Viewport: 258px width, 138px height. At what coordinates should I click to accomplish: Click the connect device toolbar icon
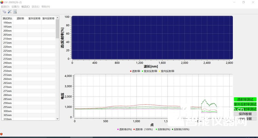(x=4, y=12)
